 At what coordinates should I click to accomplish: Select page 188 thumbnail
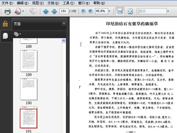pos(29,41)
